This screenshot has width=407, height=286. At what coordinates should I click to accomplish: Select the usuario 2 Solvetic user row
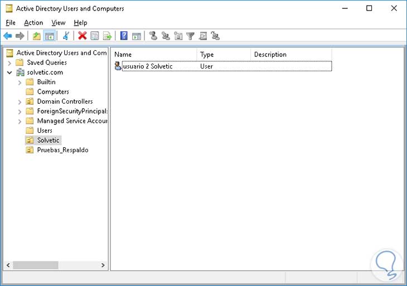click(x=223, y=66)
